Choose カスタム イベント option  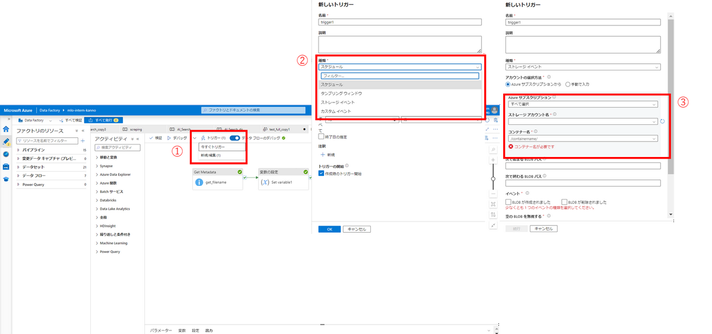click(400, 111)
